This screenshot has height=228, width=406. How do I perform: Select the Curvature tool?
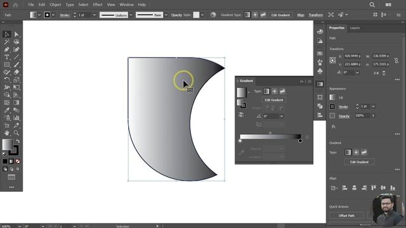point(16,49)
